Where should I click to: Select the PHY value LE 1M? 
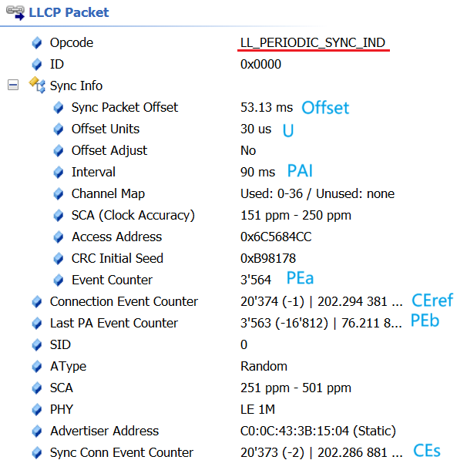pyautogui.click(x=257, y=410)
